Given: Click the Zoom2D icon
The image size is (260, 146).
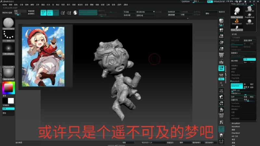Looking at the screenshot, I should click(x=221, y=36).
